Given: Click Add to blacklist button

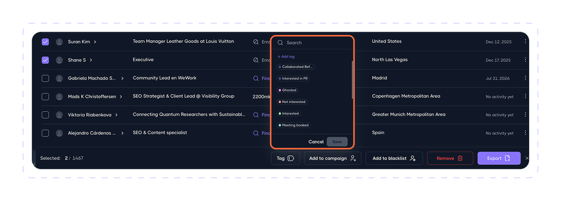Looking at the screenshot, I should click(394, 158).
